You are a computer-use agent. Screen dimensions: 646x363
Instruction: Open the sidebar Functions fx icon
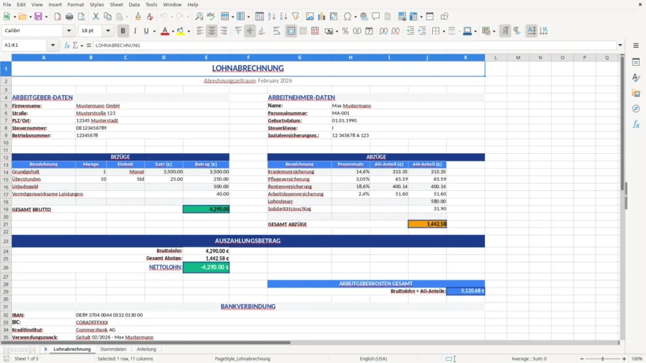pyautogui.click(x=636, y=125)
